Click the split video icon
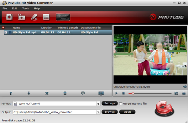The width and height of the screenshot is (188, 123). click(x=101, y=93)
